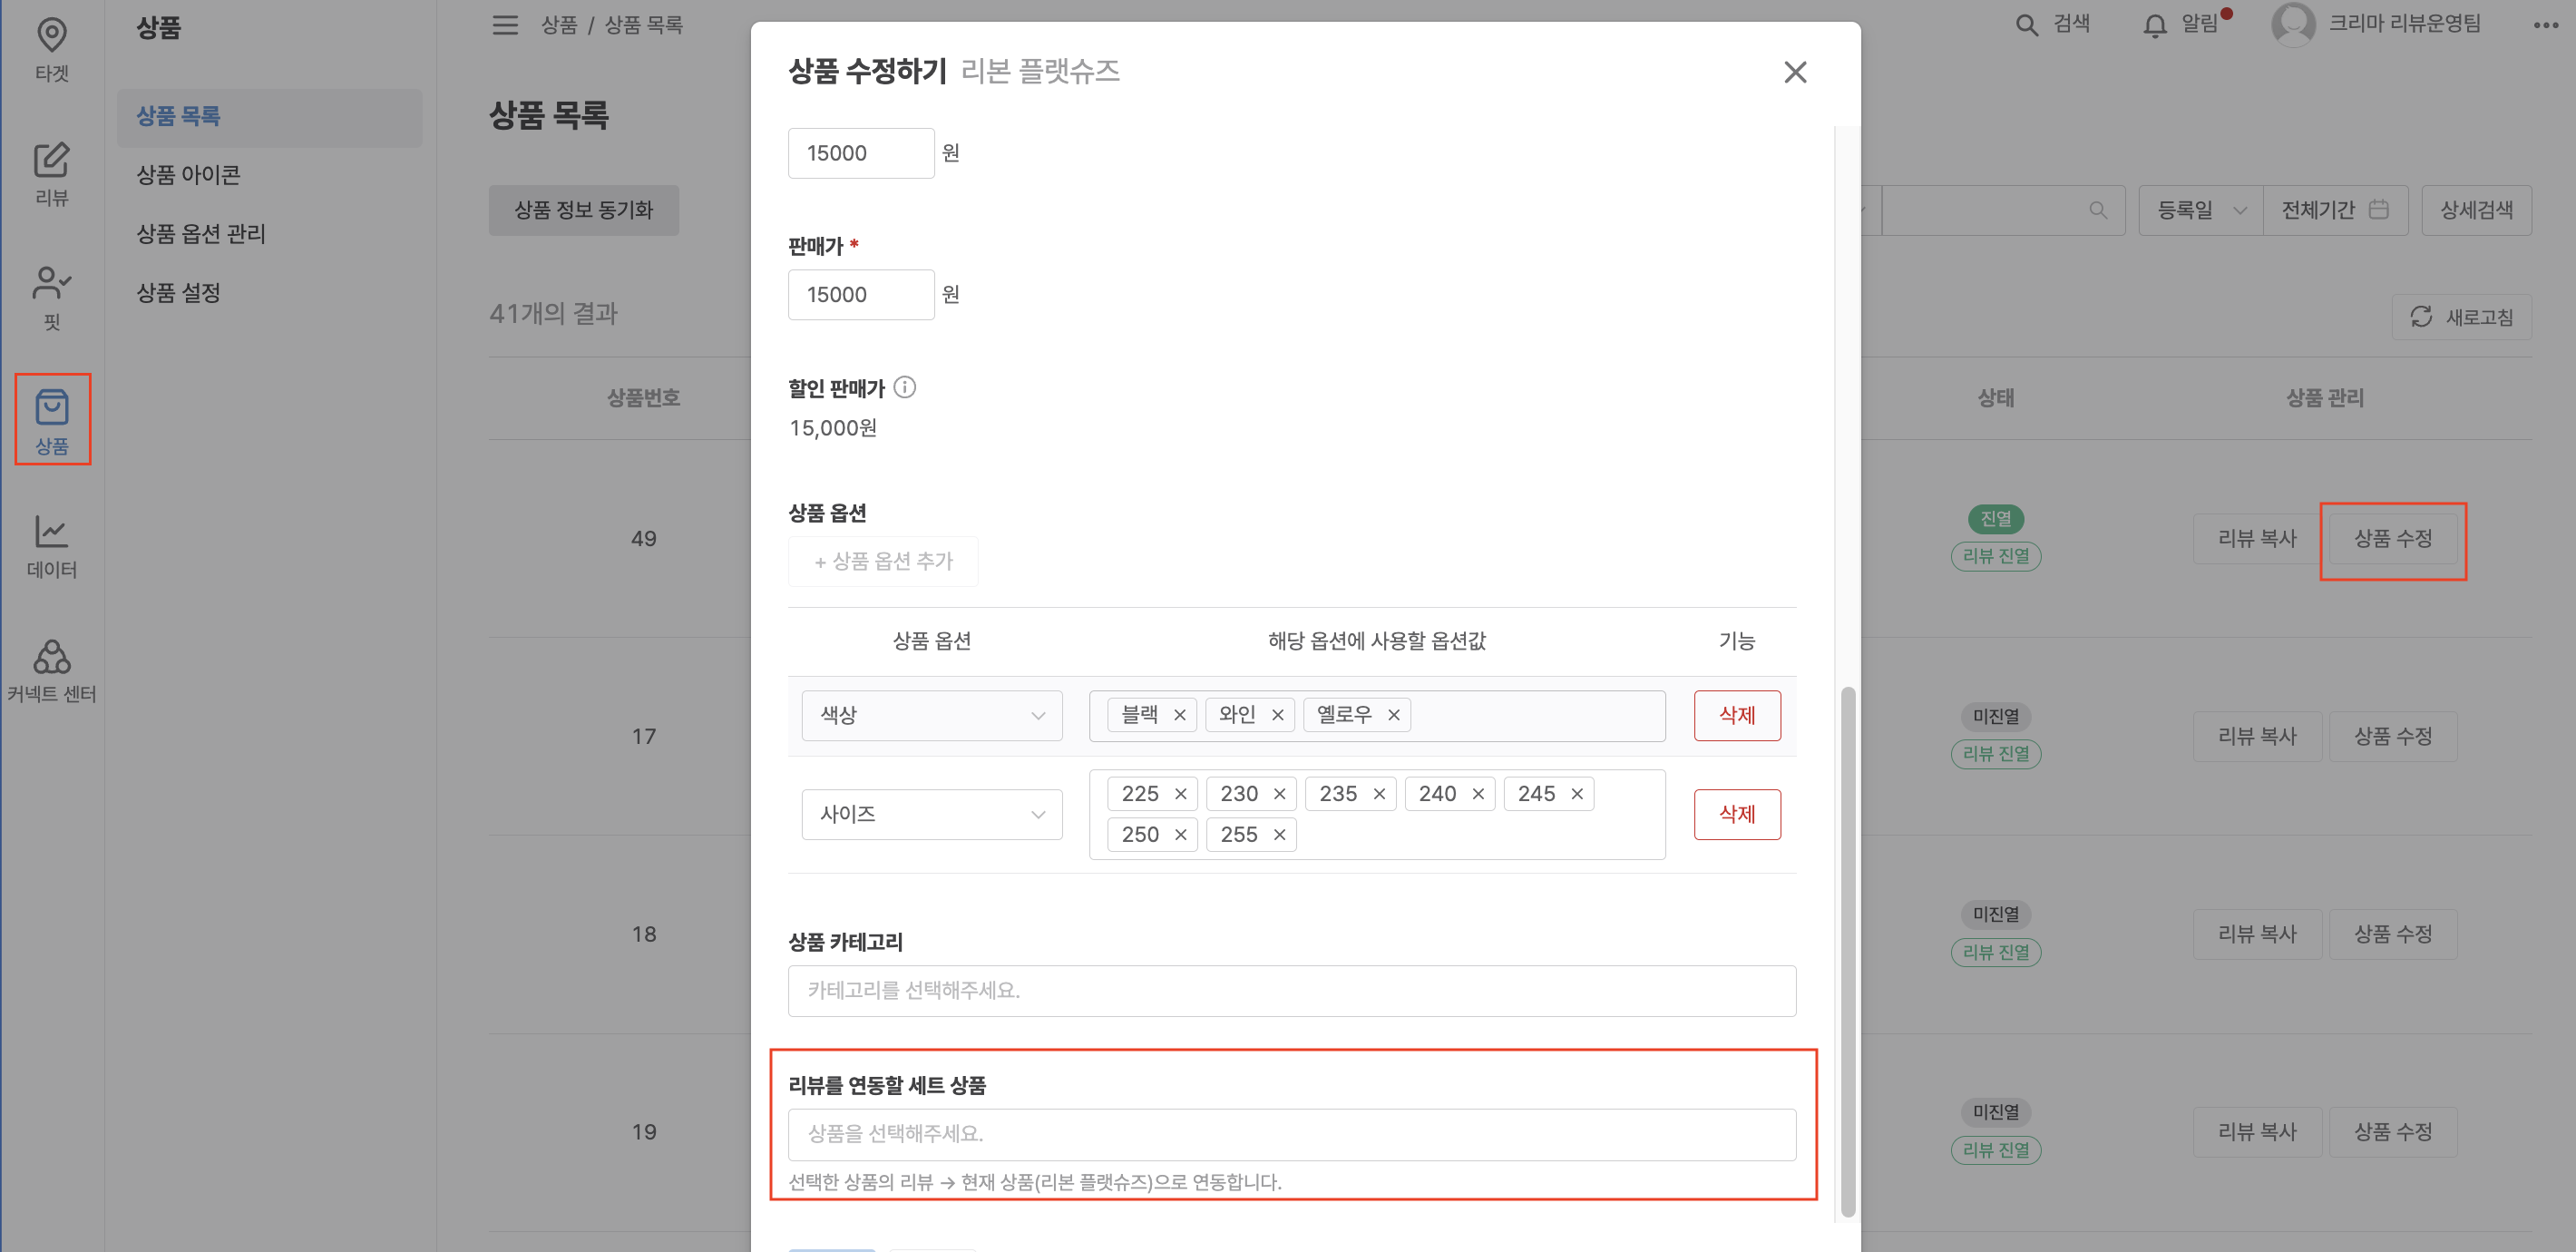
Task: Remove the 255 size tag
Action: point(1279,835)
